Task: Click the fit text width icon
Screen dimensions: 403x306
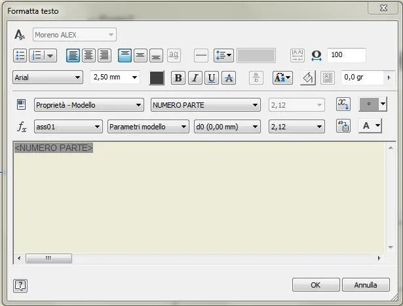Action: tap(297, 55)
